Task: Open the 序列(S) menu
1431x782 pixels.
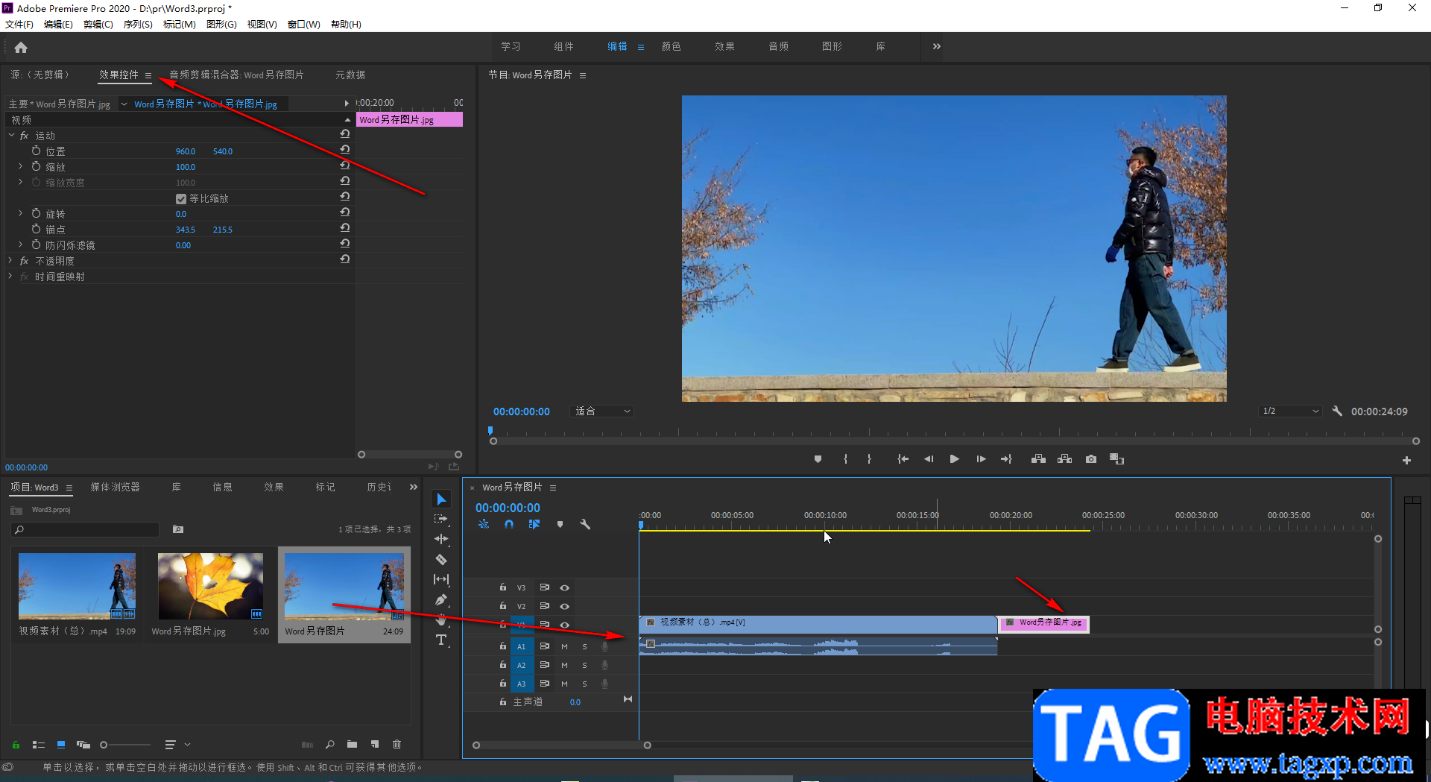Action: pyautogui.click(x=138, y=25)
